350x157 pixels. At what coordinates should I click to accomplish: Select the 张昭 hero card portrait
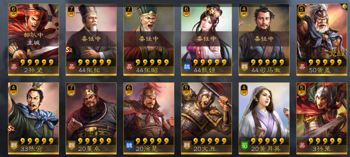[149, 40]
